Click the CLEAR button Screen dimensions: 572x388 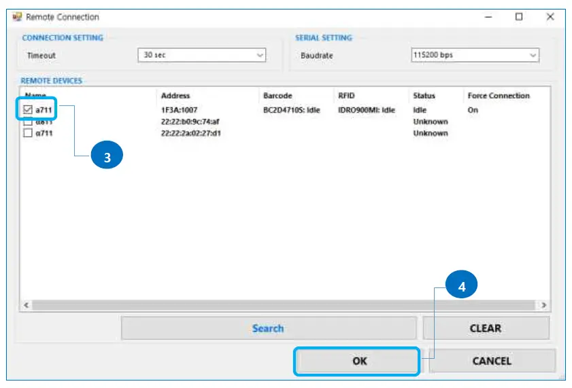486,328
